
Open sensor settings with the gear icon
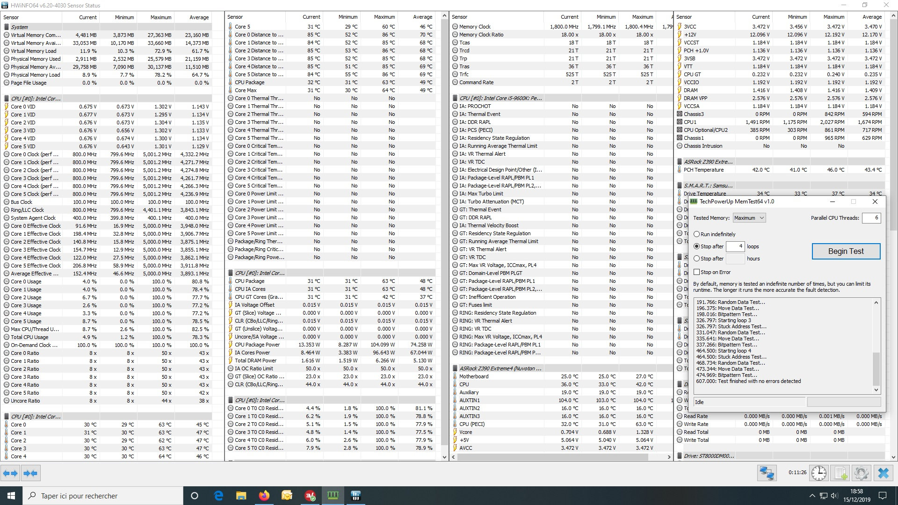[x=861, y=473]
